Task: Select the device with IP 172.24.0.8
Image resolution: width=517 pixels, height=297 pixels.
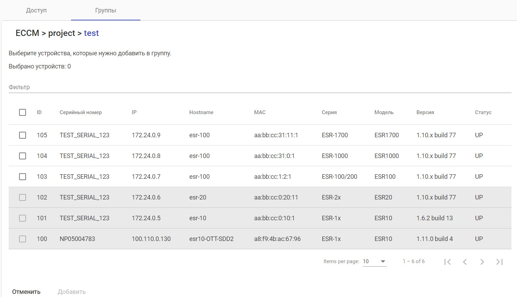Action: click(23, 156)
